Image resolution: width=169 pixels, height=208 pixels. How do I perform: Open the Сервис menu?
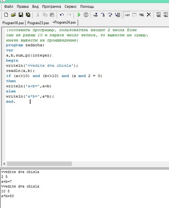pos(71,6)
